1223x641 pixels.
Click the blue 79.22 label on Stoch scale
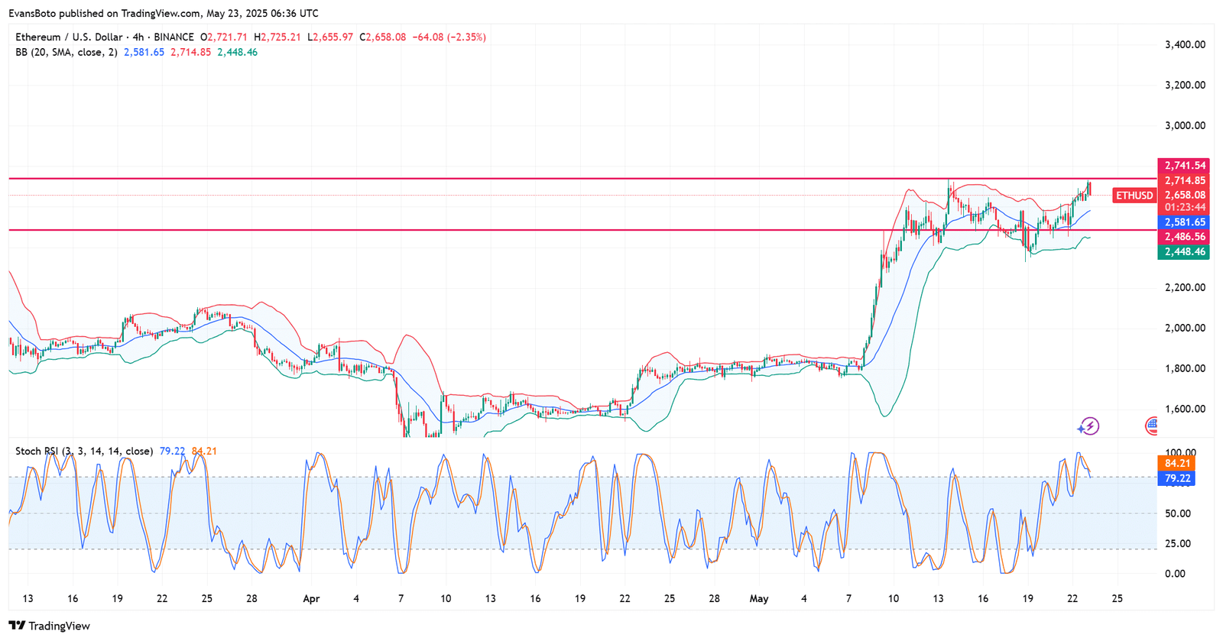1177,478
